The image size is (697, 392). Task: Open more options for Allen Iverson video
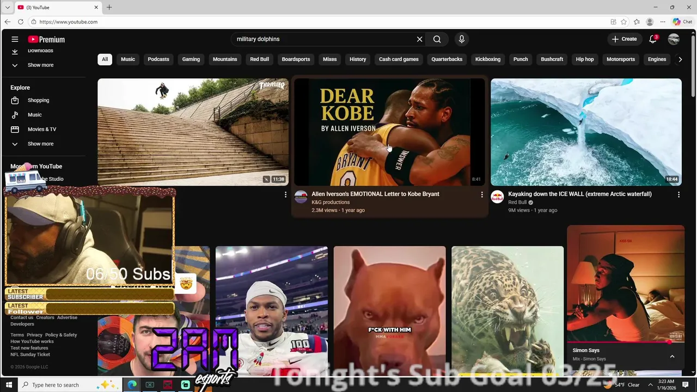coord(481,194)
